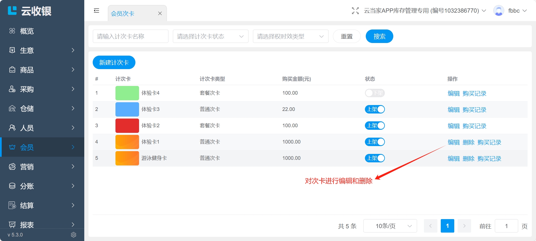Turn off 游泳健身卡 上架 switch
The image size is (536, 241).
(374, 158)
